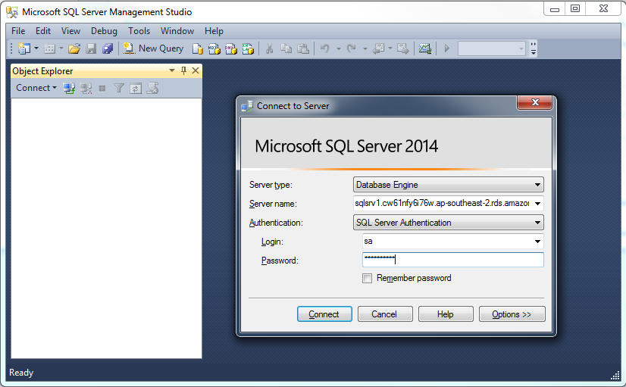Click the Script icon in Object Explorer
This screenshot has width=626, height=387.
[x=152, y=88]
